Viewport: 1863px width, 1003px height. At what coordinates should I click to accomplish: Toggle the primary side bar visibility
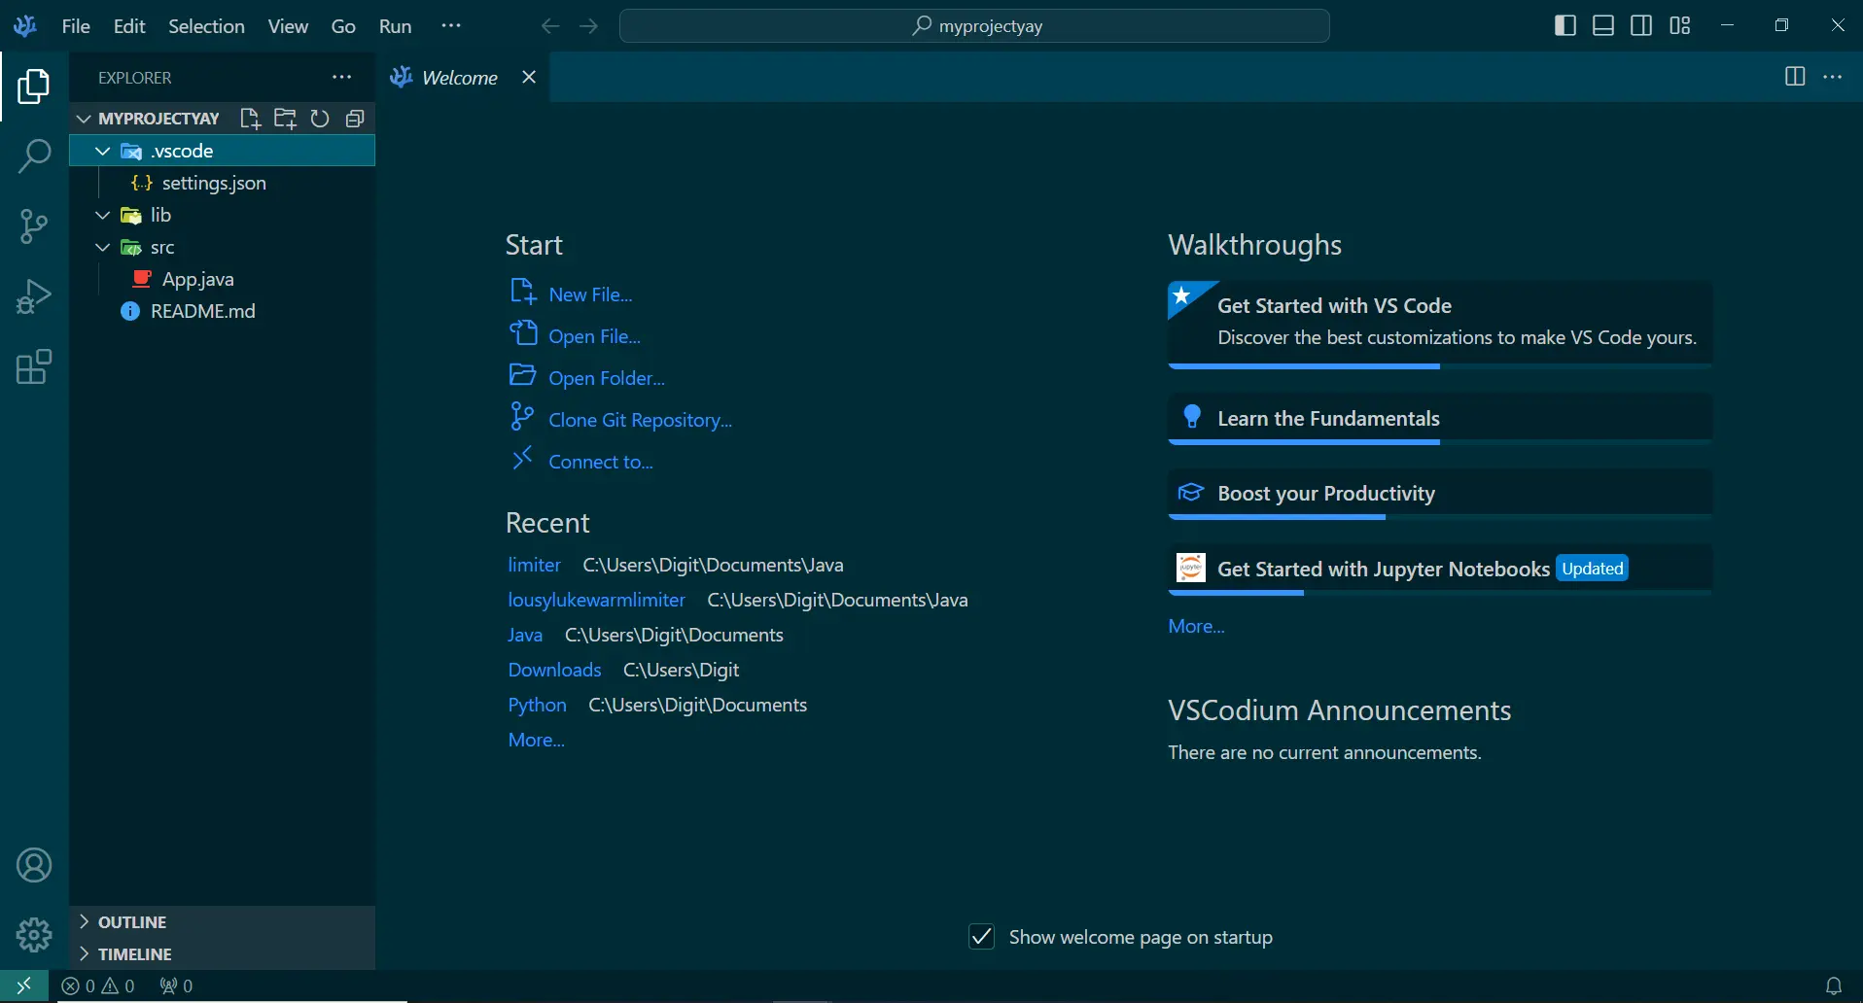1565,26
